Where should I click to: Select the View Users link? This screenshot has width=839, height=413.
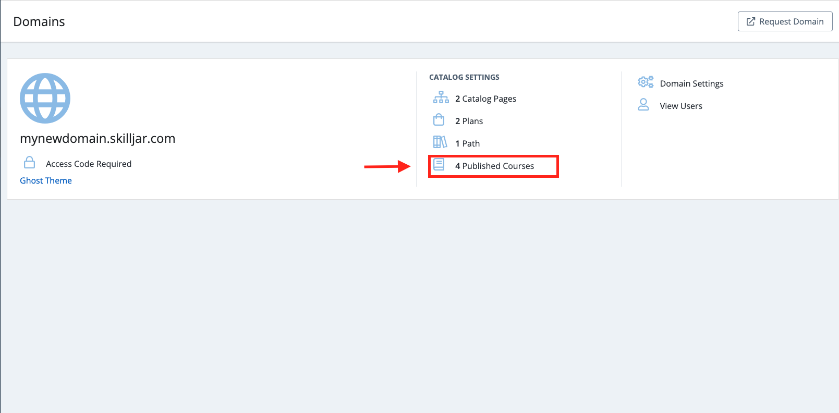(681, 106)
